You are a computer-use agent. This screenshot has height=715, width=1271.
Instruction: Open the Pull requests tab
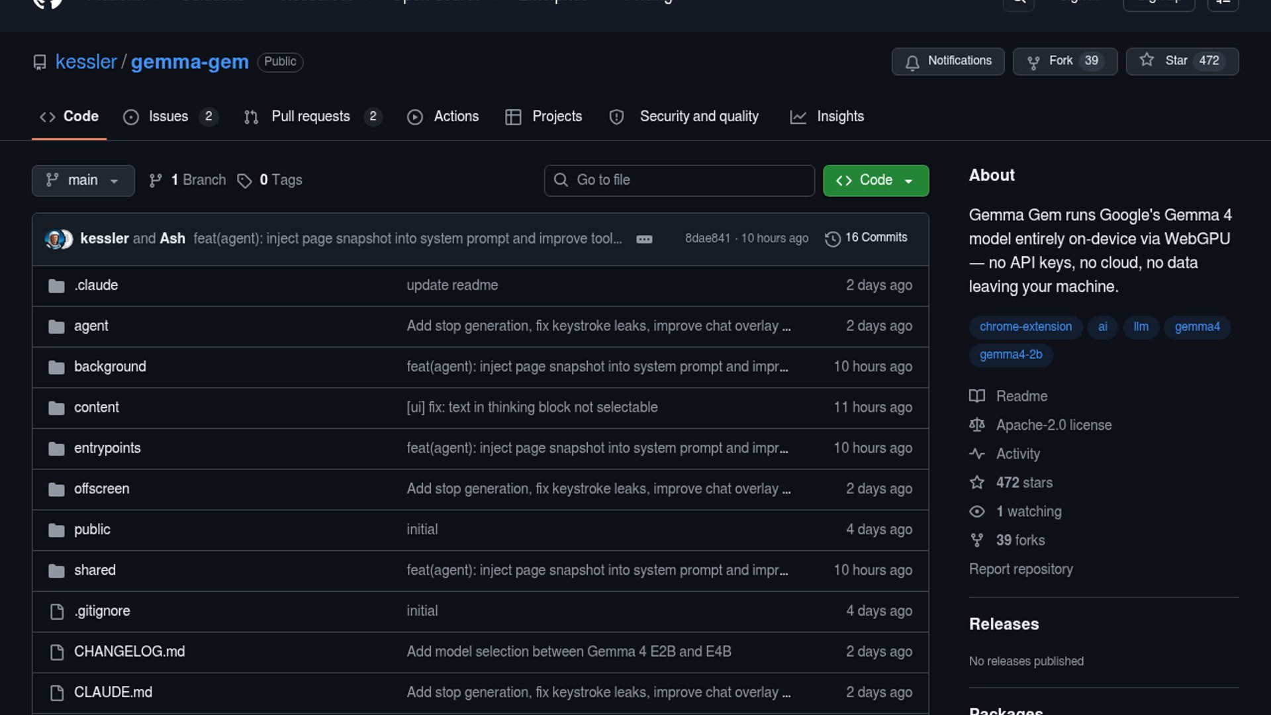tap(310, 117)
